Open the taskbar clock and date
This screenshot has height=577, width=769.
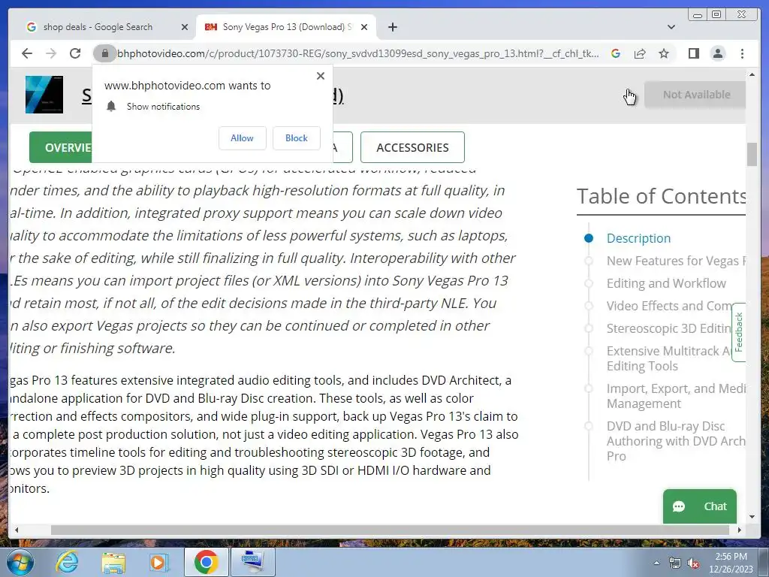[x=731, y=563]
